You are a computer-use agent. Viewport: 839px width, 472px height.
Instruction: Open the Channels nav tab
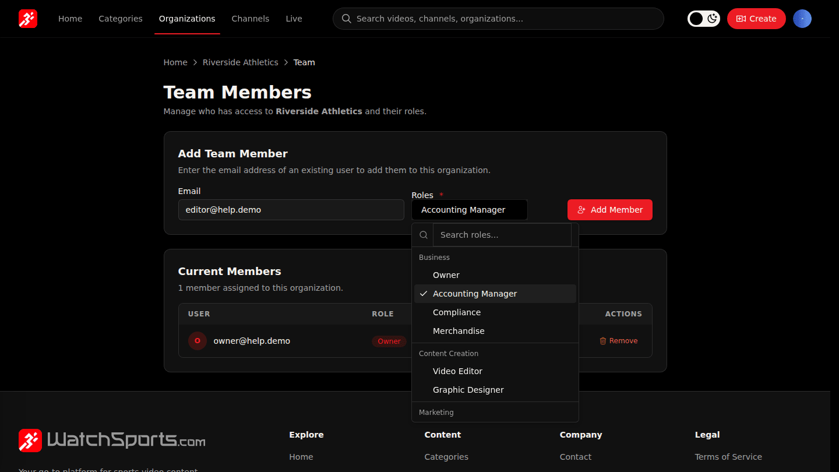point(251,19)
